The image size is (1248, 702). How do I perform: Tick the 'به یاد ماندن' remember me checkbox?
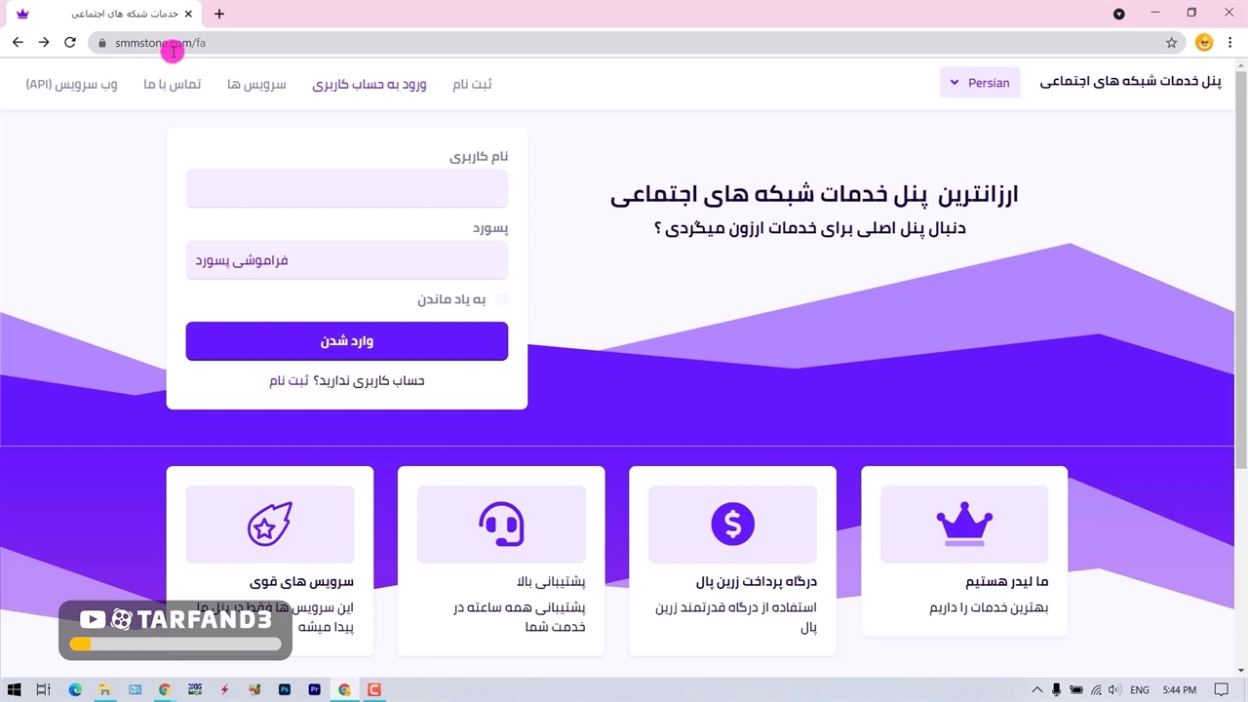501,299
